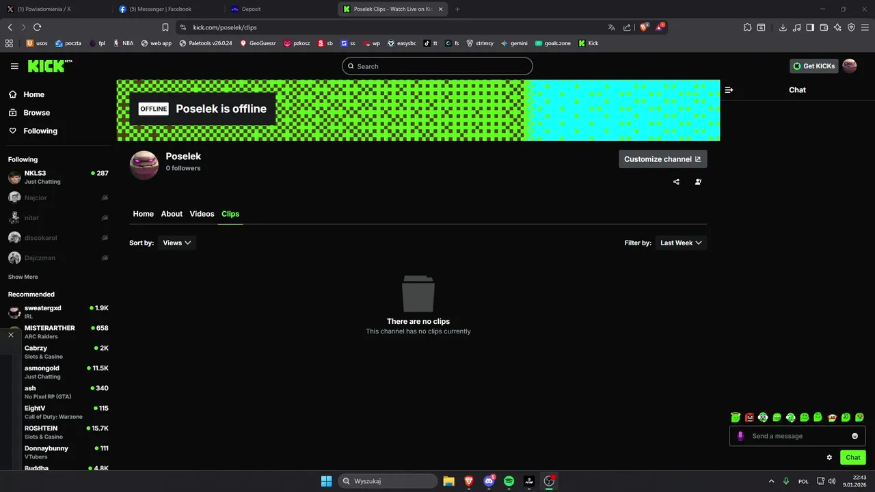Click the taskbar volume speaker icon
The width and height of the screenshot is (875, 492).
point(831,481)
